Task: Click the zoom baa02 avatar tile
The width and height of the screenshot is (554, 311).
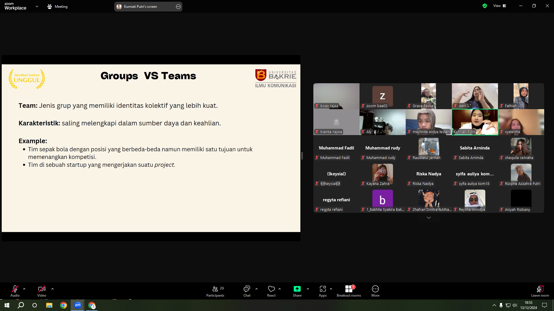Action: point(383,96)
